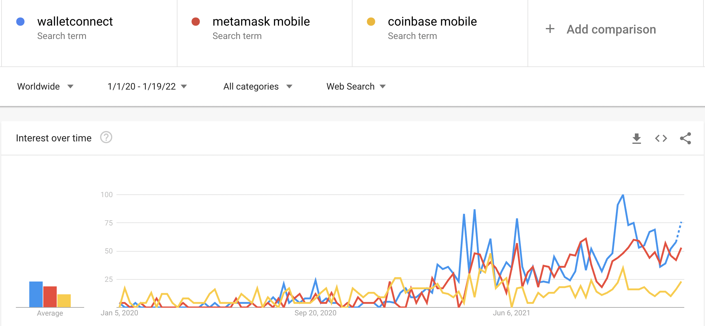
Task: Expand the Worldwide region dropdown
Action: pyautogui.click(x=45, y=87)
